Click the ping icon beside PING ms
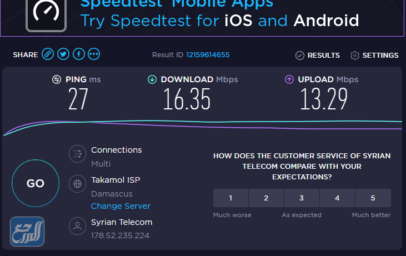The width and height of the screenshot is (406, 256). pos(57,79)
